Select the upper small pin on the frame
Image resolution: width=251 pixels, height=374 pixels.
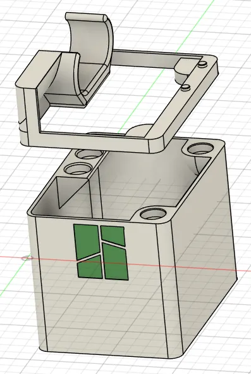pyautogui.click(x=202, y=63)
